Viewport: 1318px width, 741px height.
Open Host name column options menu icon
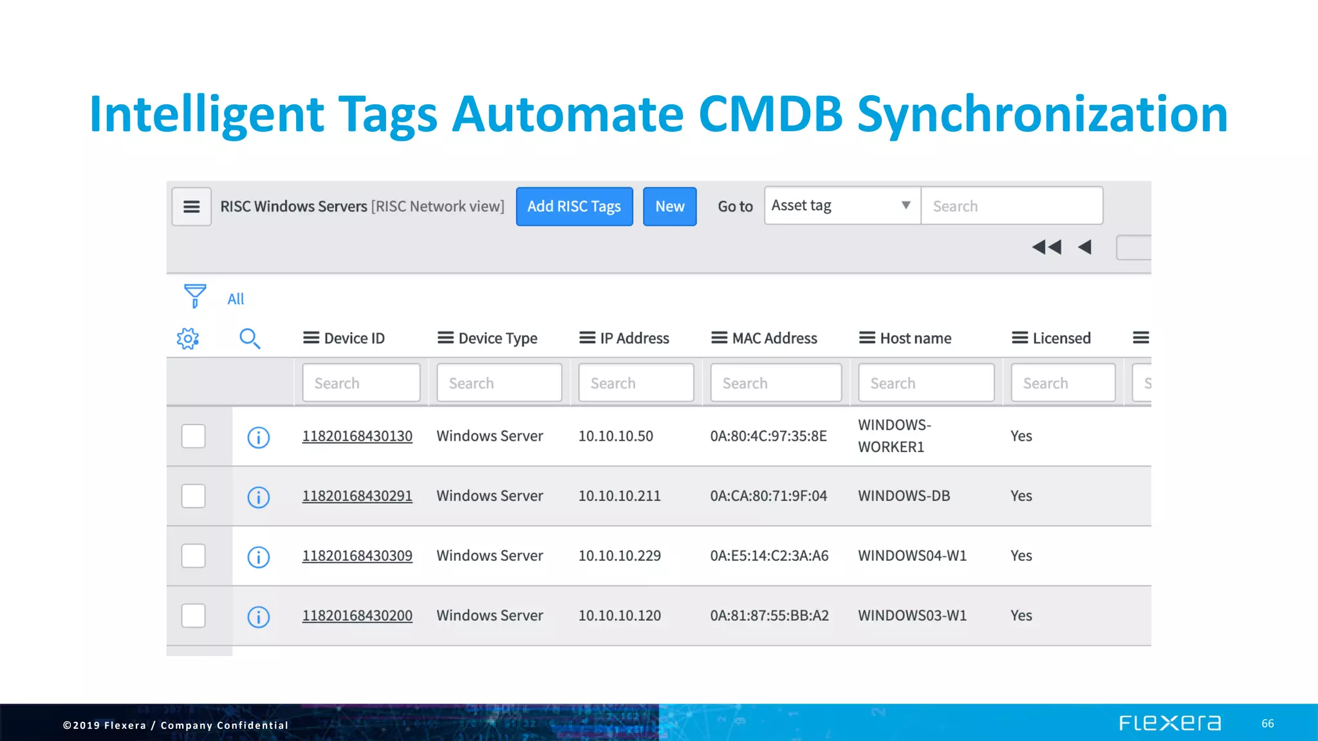[x=867, y=338]
